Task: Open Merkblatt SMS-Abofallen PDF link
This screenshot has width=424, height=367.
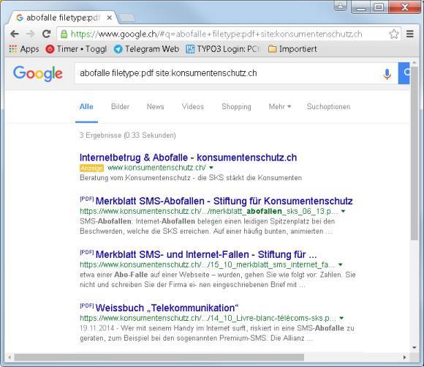Action: click(x=224, y=201)
